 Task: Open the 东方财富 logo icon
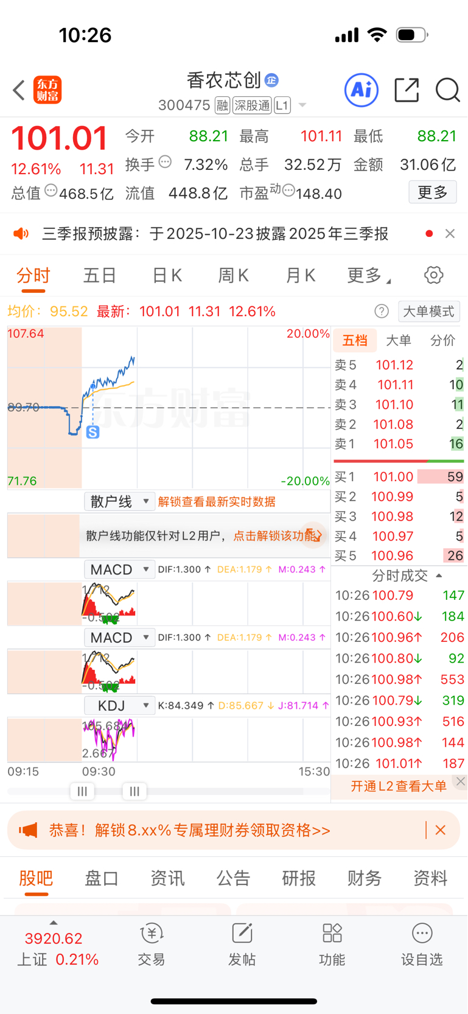point(47,90)
